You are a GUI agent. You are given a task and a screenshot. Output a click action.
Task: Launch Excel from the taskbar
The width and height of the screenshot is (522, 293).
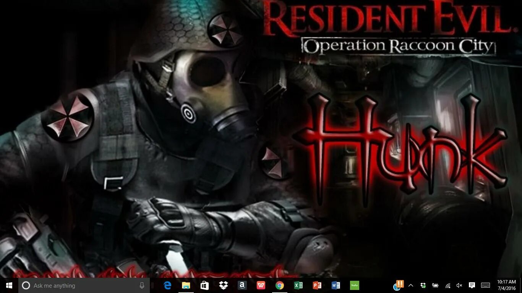[x=298, y=285]
